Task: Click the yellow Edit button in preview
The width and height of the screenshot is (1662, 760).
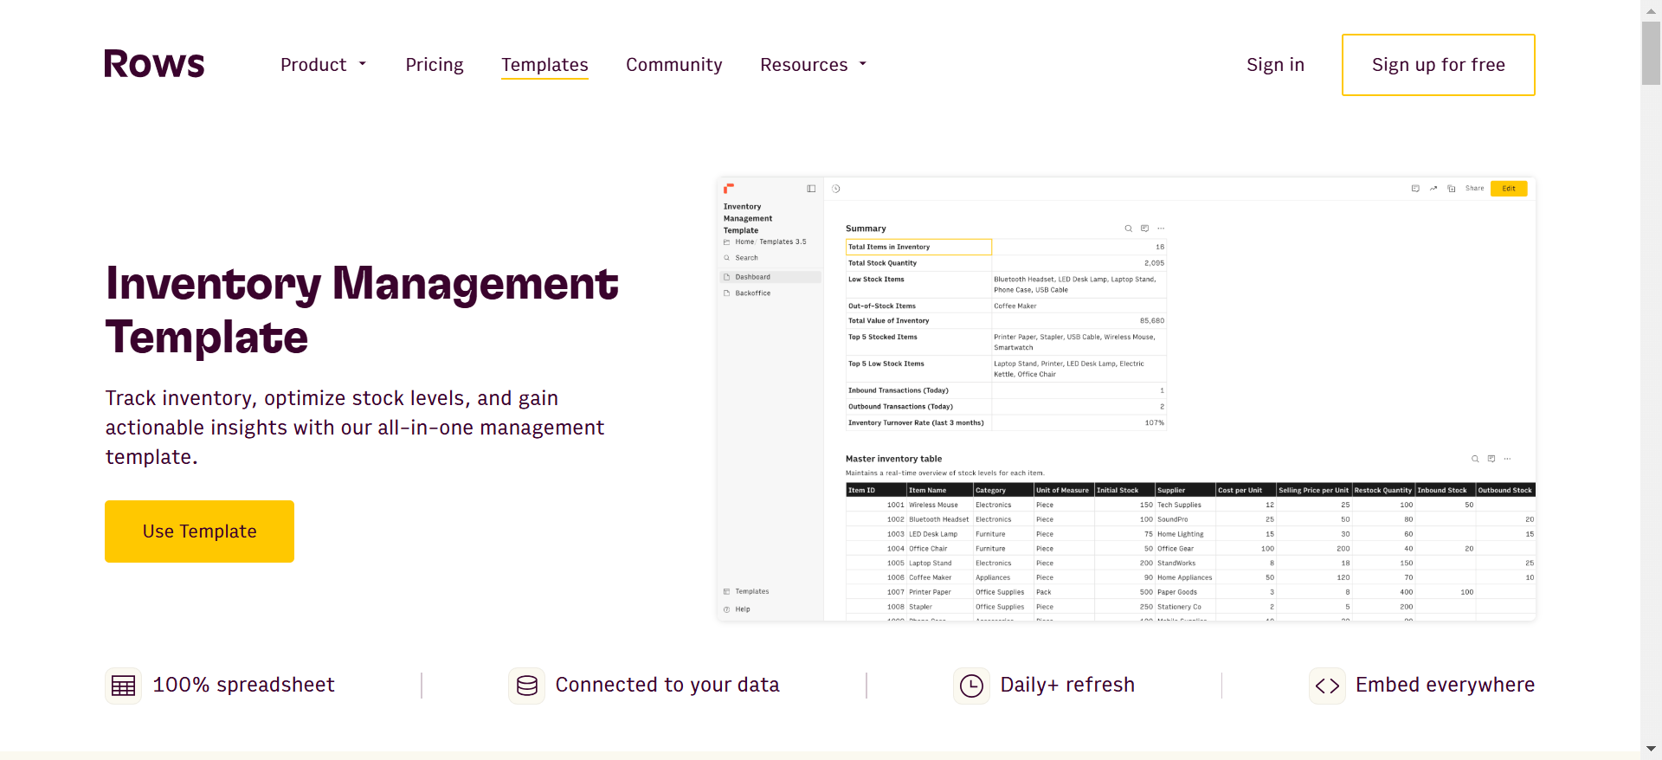Action: (x=1509, y=188)
